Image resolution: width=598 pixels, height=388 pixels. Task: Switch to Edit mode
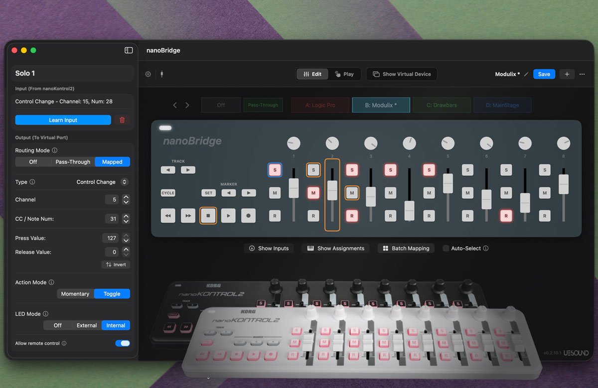(312, 74)
